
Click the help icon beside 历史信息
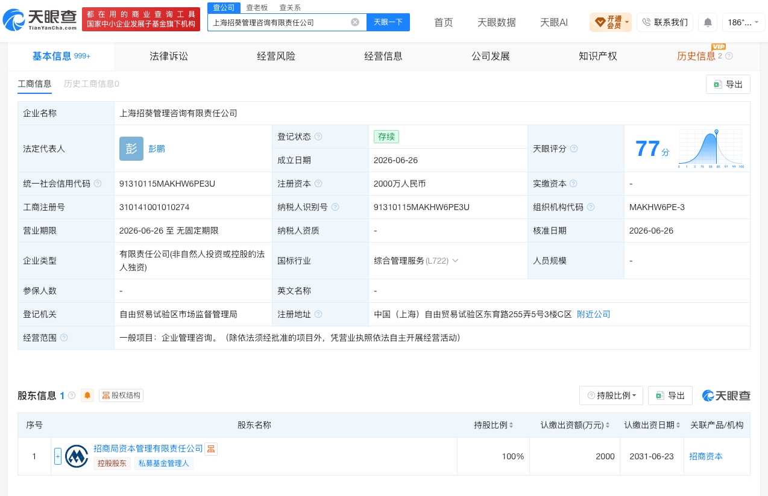tap(729, 56)
